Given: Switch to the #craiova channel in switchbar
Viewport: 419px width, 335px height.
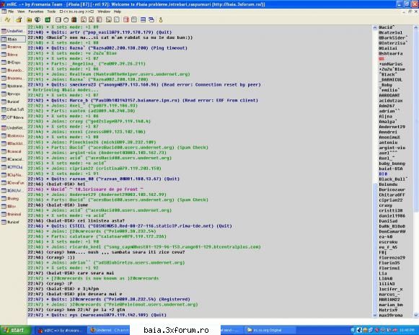Looking at the screenshot, I should pos(13,47).
